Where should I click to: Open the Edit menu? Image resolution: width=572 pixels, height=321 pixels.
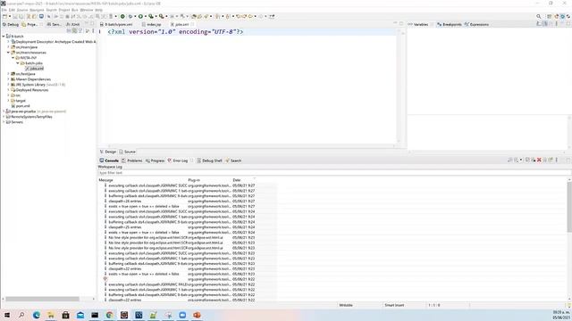12,10
